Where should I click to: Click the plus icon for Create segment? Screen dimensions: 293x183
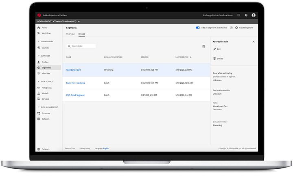point(236,28)
